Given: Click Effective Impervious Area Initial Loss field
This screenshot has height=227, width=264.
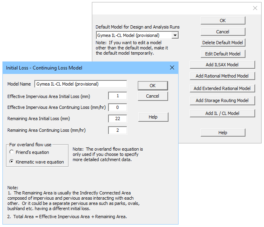Looking at the screenshot, I should (118, 96).
